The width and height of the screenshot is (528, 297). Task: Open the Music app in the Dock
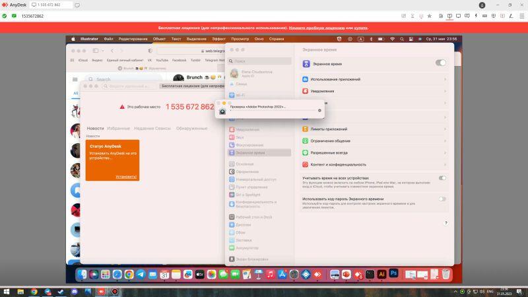click(270, 274)
